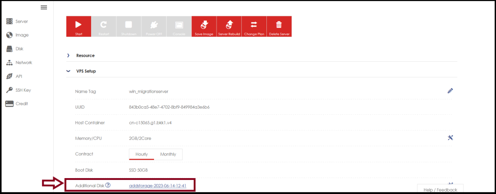Click the greyed Console button
Image resolution: width=496 pixels, height=194 pixels.
pos(179,27)
